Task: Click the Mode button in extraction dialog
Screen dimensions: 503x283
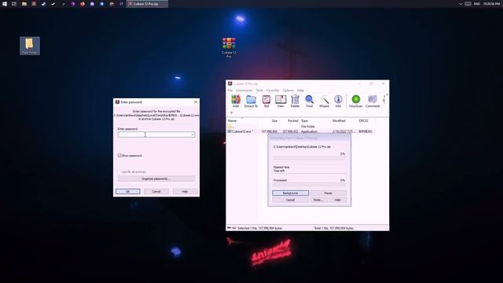Action: 318,200
